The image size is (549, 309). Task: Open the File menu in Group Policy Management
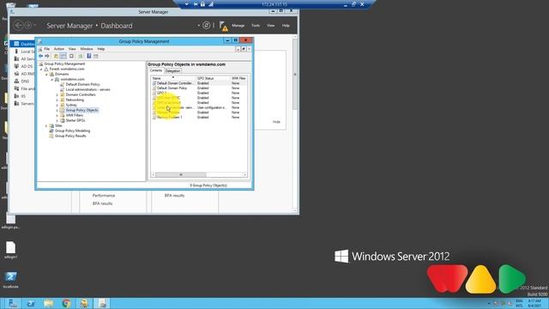pos(46,49)
